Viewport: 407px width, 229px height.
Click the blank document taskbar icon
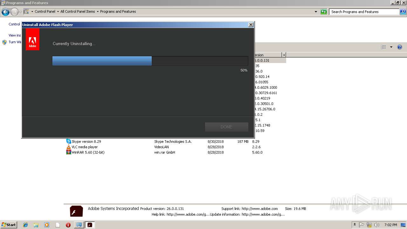pyautogui.click(x=58, y=225)
